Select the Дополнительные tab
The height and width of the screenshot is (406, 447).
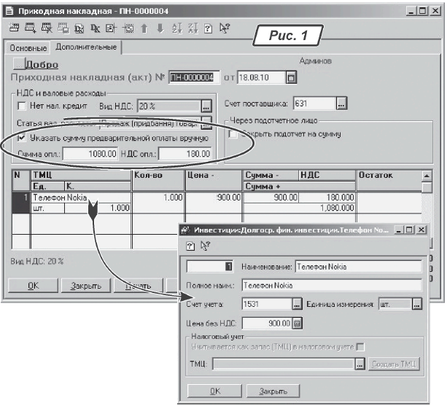click(87, 47)
